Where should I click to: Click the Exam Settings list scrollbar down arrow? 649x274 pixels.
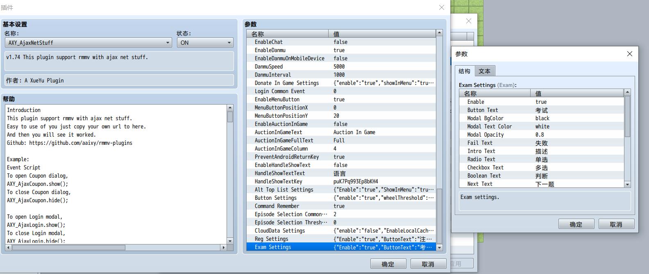click(x=627, y=185)
